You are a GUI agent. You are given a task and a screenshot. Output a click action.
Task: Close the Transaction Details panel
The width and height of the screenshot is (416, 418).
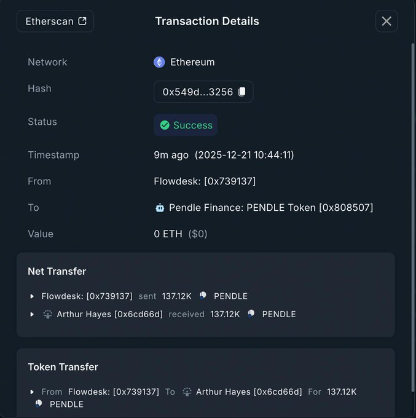[x=387, y=22]
